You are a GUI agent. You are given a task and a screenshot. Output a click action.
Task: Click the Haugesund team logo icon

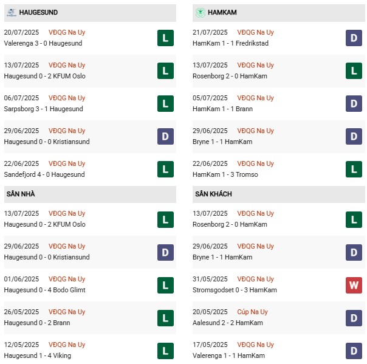[x=10, y=12]
